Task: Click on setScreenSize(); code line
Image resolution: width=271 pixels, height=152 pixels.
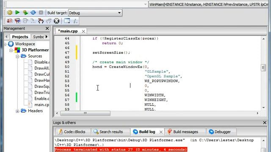Action: pyautogui.click(x=111, y=52)
